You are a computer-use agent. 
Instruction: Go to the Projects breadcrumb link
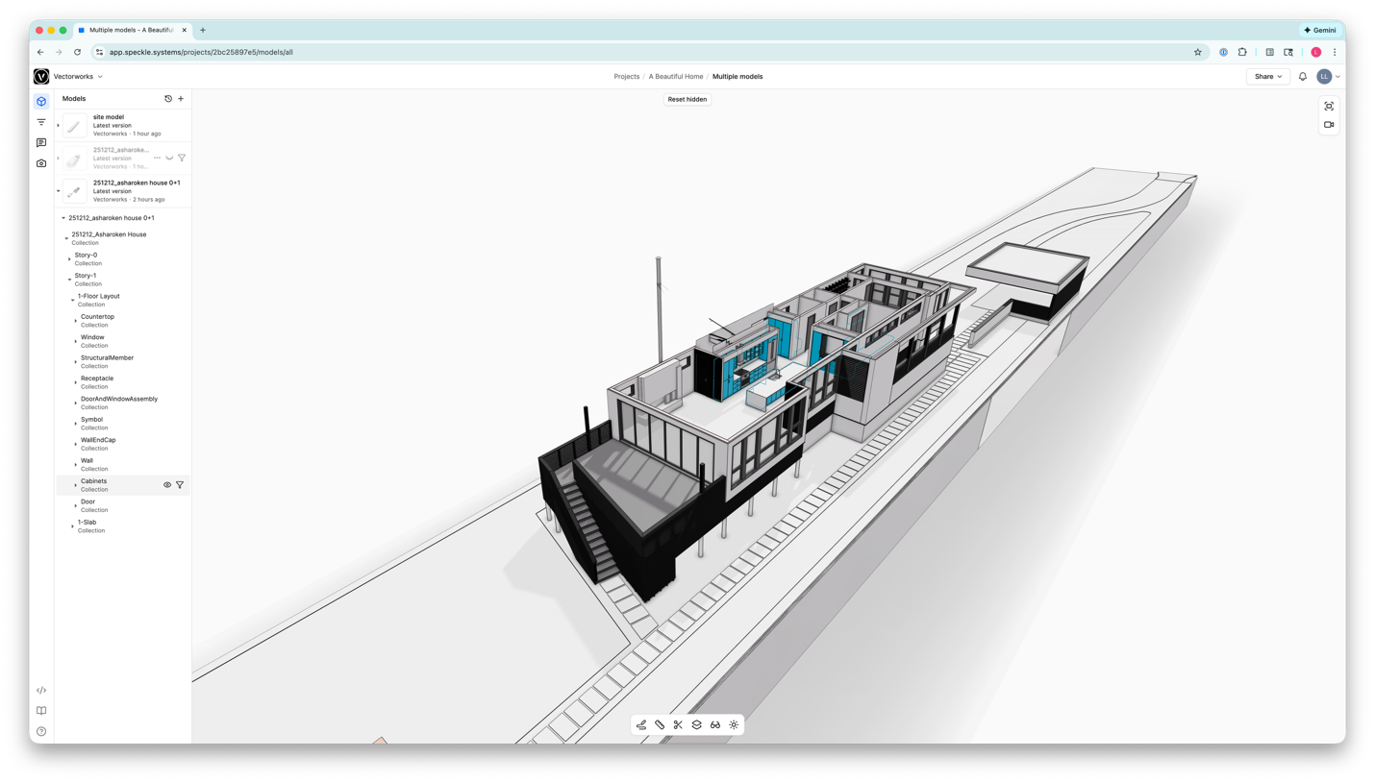click(x=626, y=76)
